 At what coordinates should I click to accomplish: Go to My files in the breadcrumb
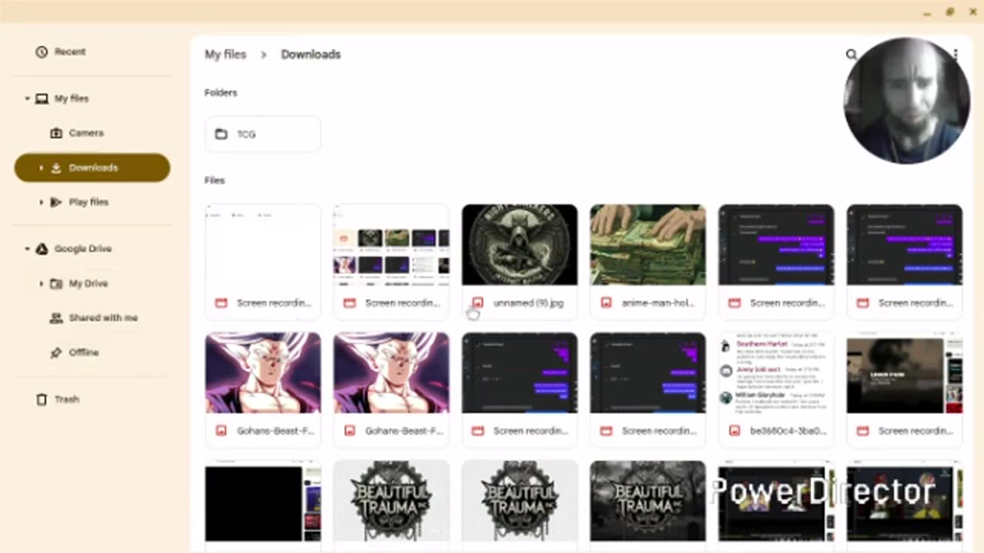tap(225, 55)
